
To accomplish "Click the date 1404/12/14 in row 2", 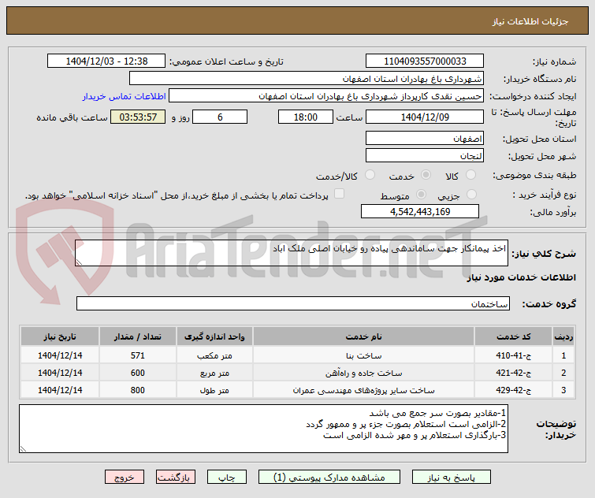I will click(x=60, y=373).
